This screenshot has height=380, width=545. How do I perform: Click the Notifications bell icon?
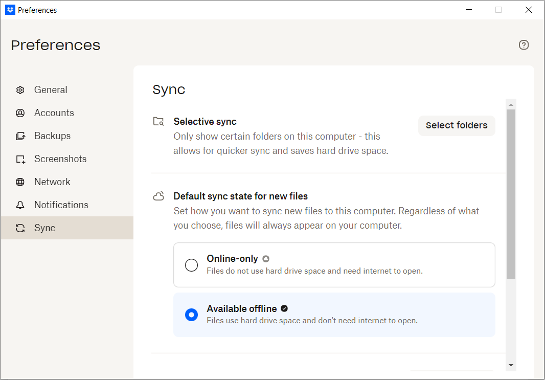(20, 205)
